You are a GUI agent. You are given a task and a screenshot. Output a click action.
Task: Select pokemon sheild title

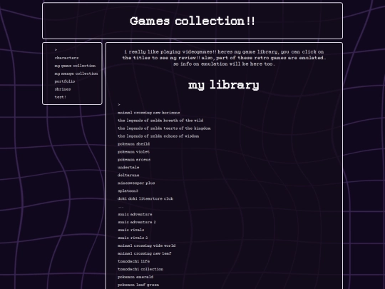point(133,144)
